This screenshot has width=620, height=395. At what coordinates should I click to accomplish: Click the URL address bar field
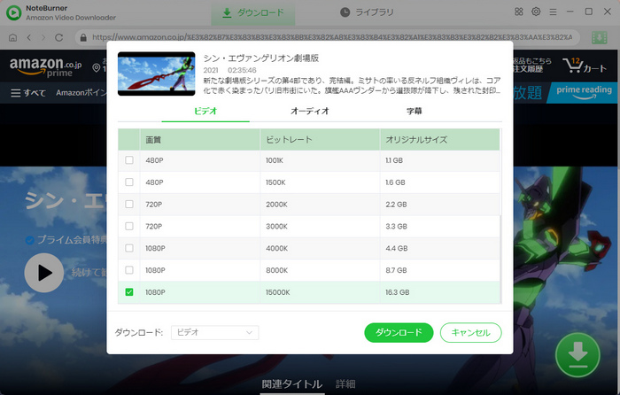tap(328, 37)
